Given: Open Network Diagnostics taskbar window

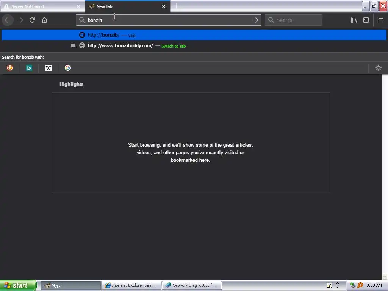Looking at the screenshot, I should (x=192, y=285).
